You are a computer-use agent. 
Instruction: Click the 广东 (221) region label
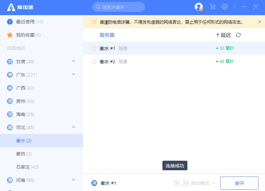(26, 75)
